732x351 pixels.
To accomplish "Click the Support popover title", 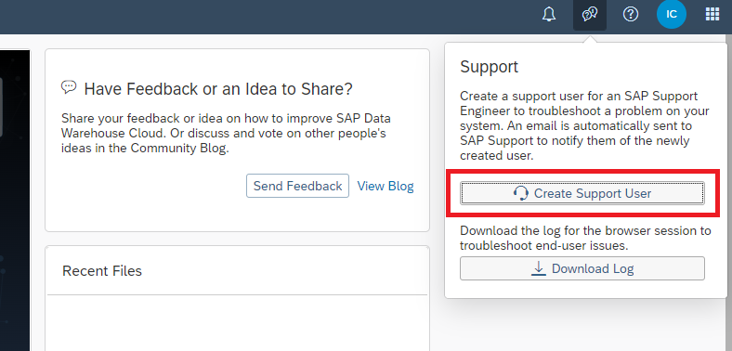I will 489,67.
